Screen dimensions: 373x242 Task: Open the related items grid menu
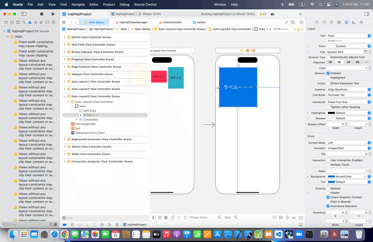pyautogui.click(x=64, y=22)
